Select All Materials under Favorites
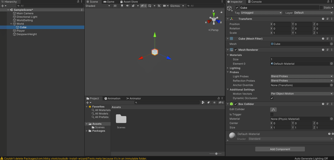Viewport: 334px width, 160px height. (x=101, y=110)
